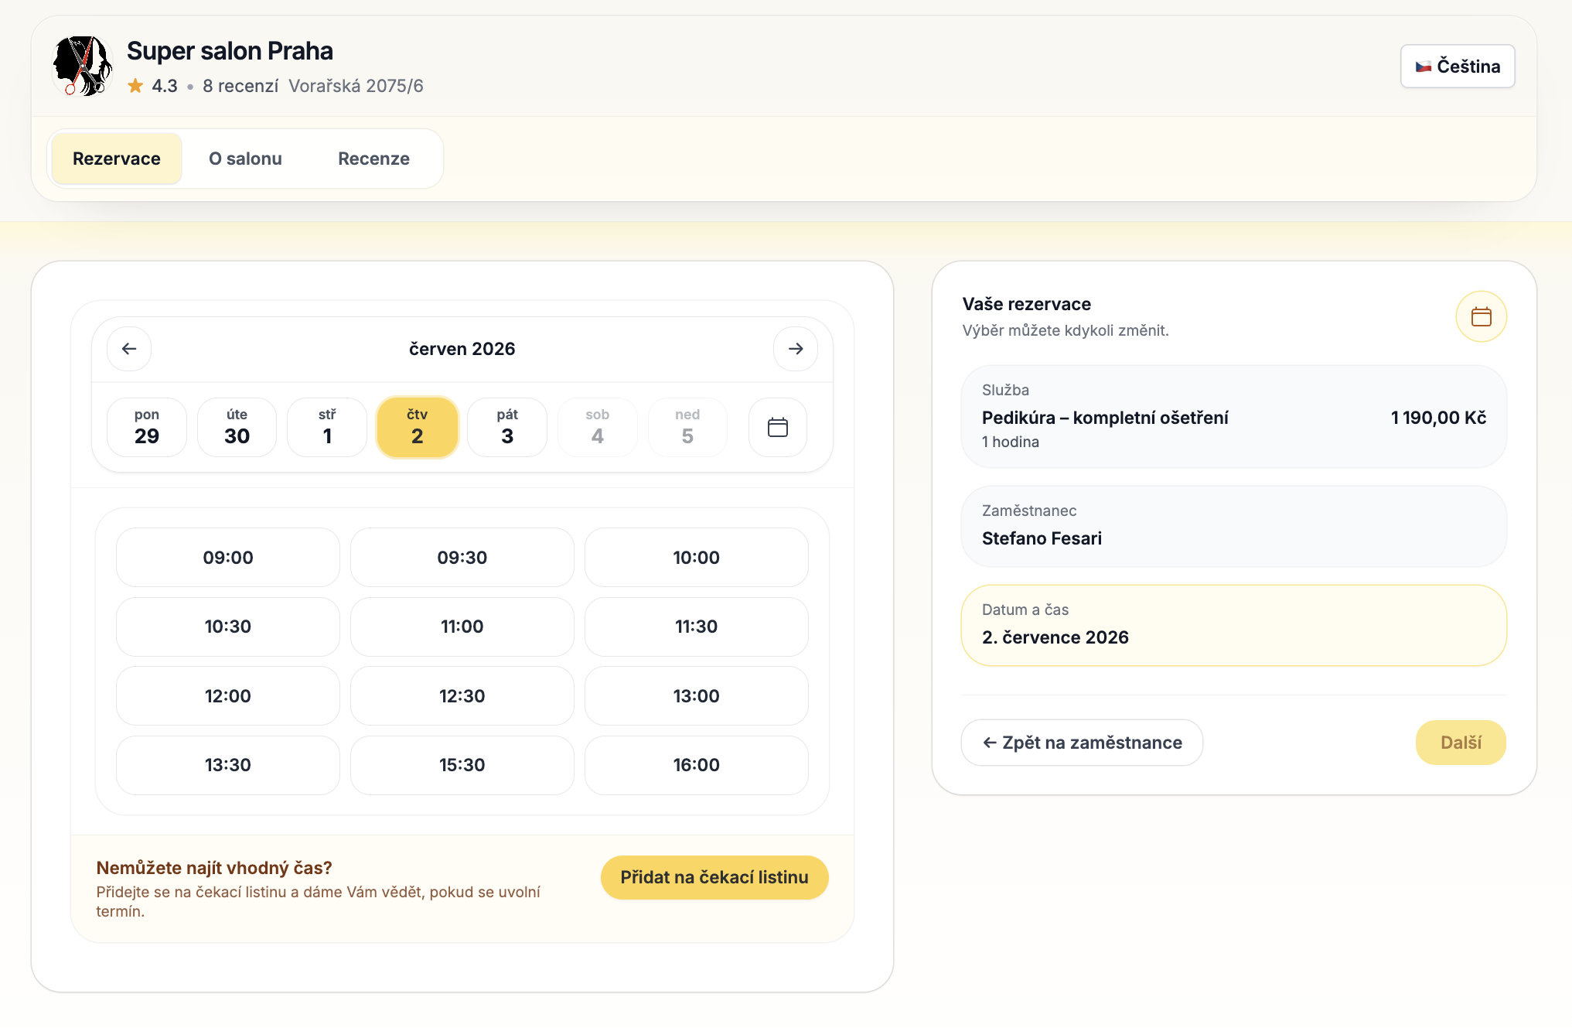Pick the 09:00 time slot
Image resolution: width=1572 pixels, height=1028 pixels.
228,557
